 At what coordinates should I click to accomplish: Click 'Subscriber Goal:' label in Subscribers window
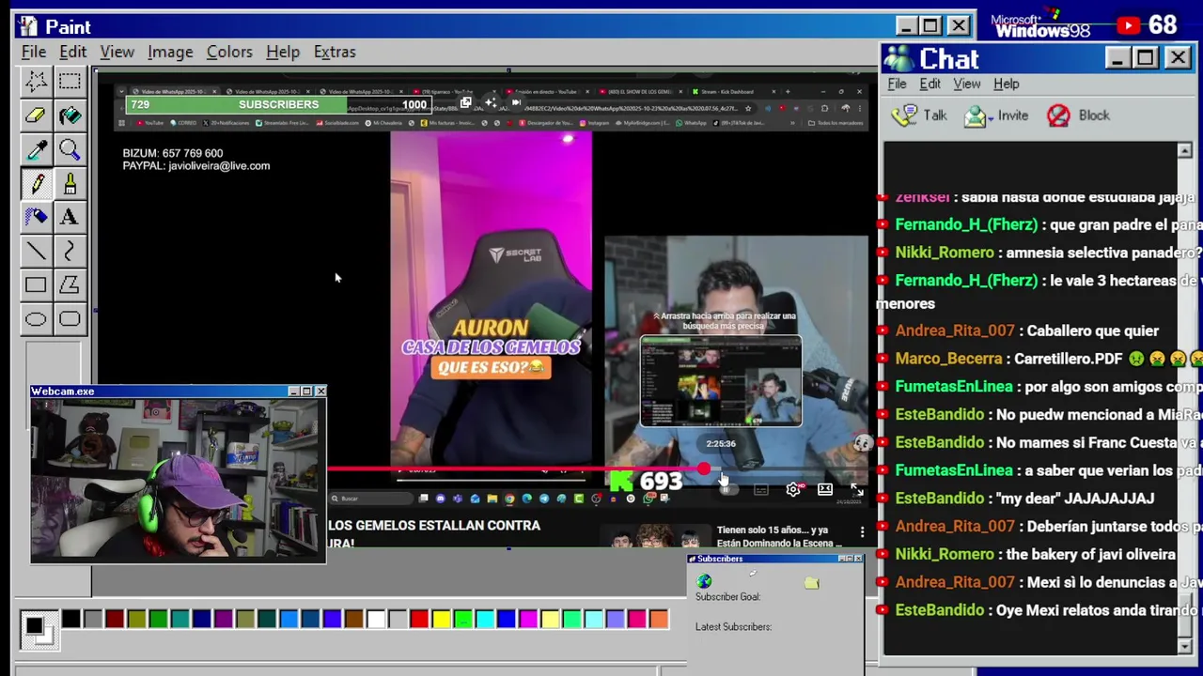coord(727,597)
